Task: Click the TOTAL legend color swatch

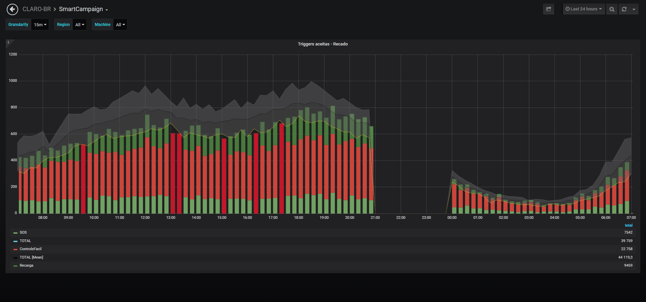Action: (15, 241)
